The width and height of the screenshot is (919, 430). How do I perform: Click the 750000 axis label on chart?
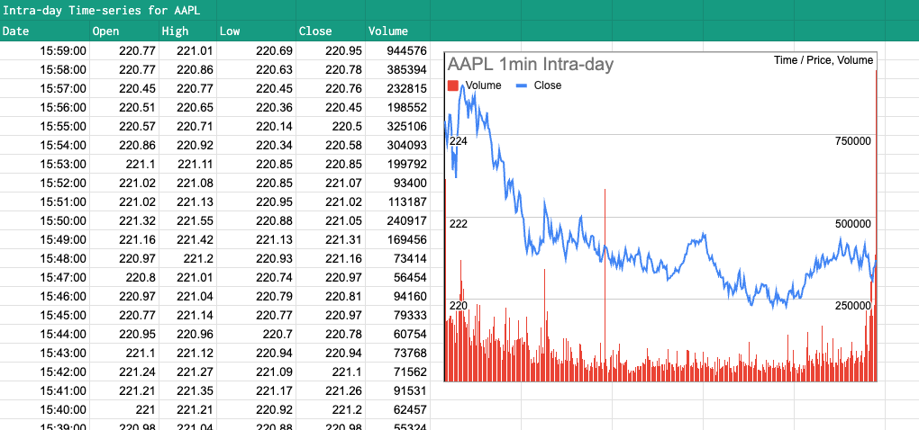click(x=853, y=142)
